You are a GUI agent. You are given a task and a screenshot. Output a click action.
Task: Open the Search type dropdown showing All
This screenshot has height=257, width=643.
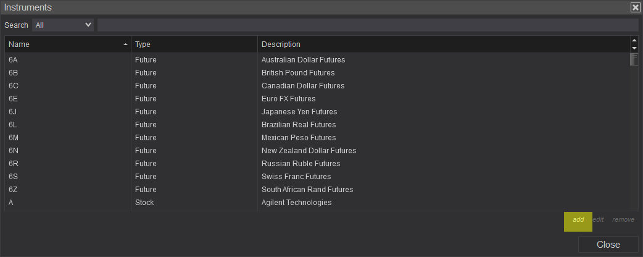pos(63,25)
